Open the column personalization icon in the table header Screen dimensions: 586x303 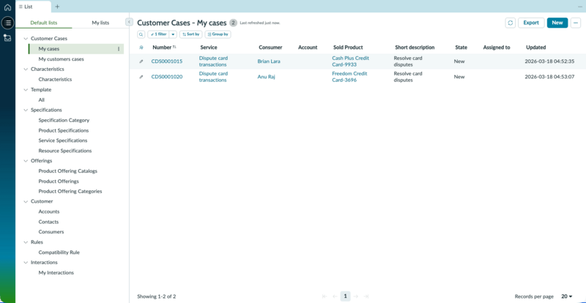pyautogui.click(x=141, y=48)
